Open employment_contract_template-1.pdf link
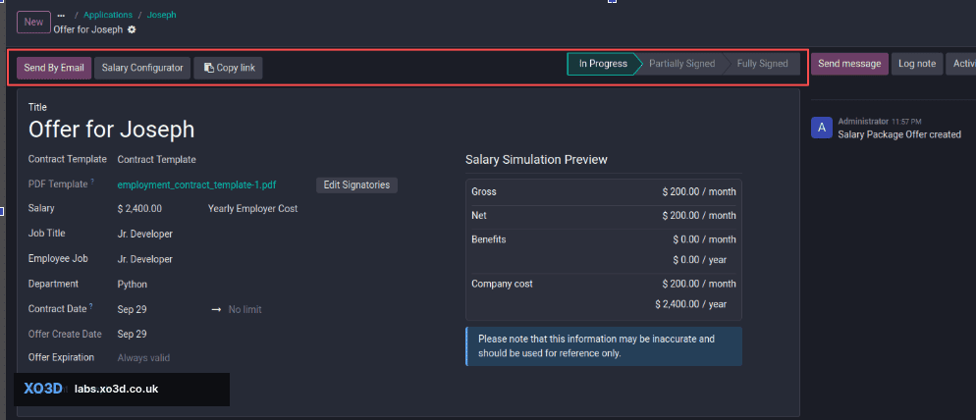Viewport: 976px width, 420px height. [x=196, y=184]
